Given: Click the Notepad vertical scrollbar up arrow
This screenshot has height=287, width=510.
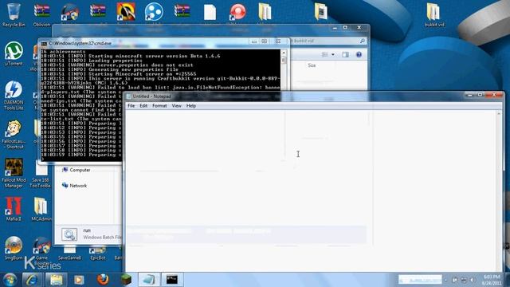Looking at the screenshot, I should (499, 113).
